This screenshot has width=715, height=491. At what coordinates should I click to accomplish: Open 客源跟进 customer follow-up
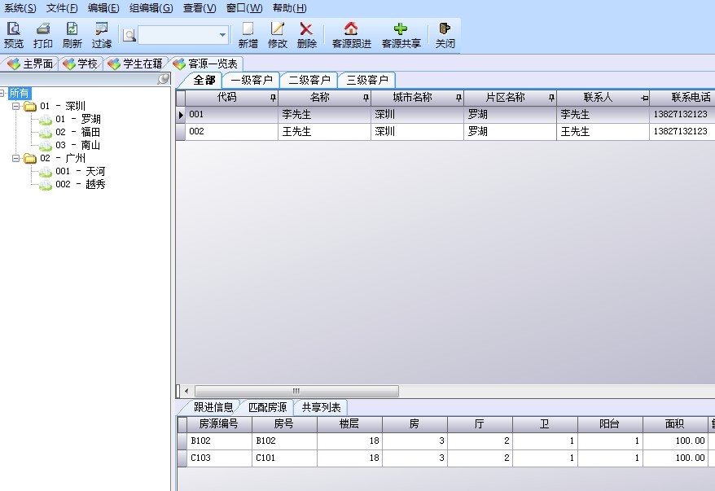pyautogui.click(x=351, y=29)
